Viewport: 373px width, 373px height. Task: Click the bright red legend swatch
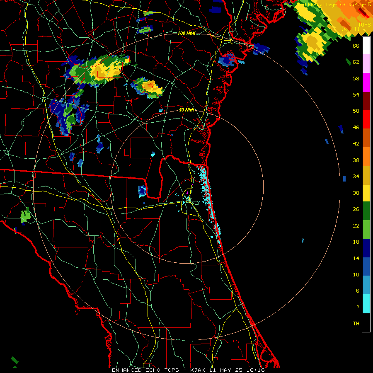pos(366,119)
